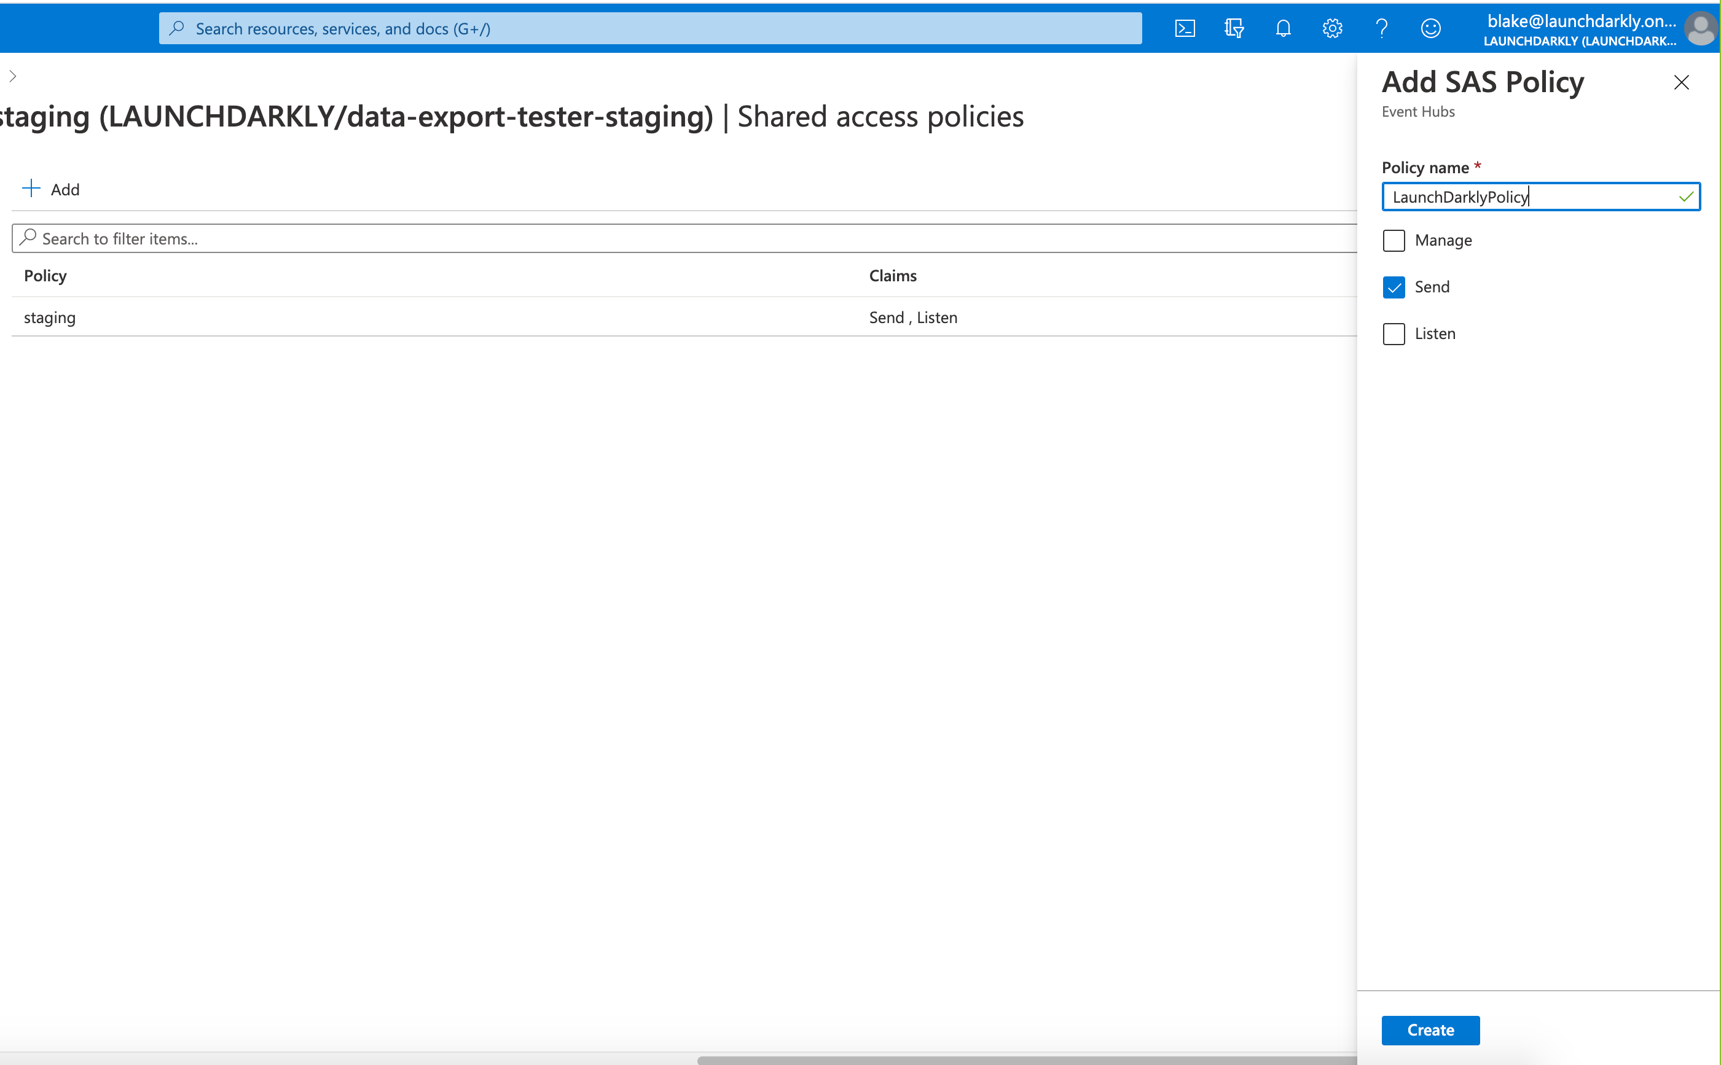This screenshot has height=1065, width=1721.
Task: Click the magnifier in the filter box
Action: tap(28, 238)
